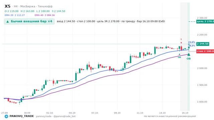Click the small green OB triangle marker
Viewport: 214px width, 120px height.
[x=179, y=54]
